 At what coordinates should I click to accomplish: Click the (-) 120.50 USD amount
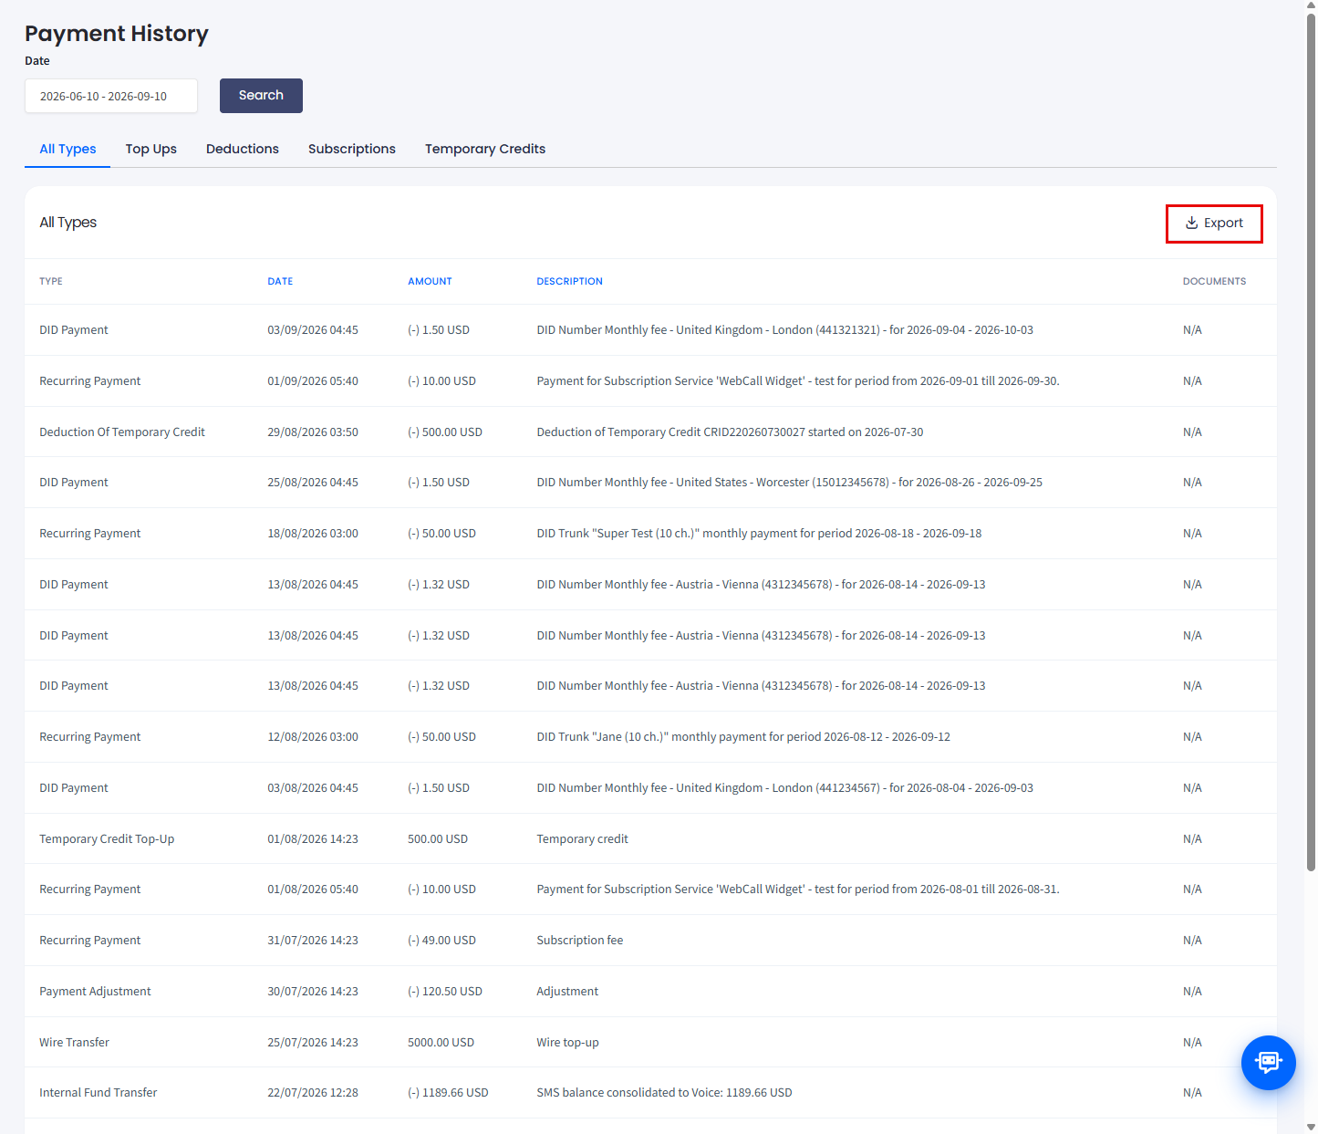(x=445, y=992)
